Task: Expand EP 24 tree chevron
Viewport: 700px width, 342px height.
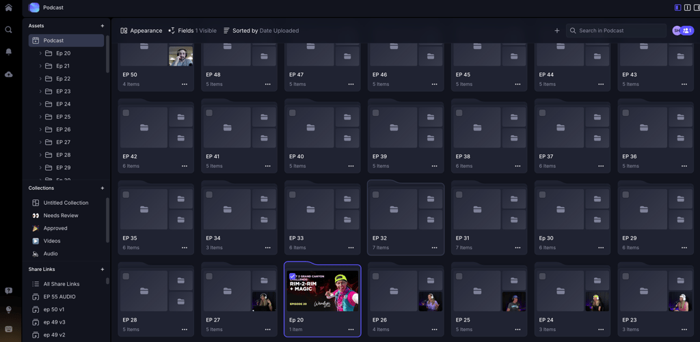Action: pos(40,104)
